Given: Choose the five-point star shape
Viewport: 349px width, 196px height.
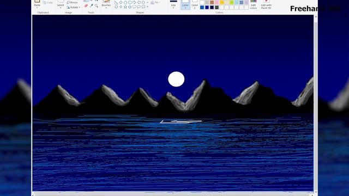Looking at the screenshot, I should (125, 7).
